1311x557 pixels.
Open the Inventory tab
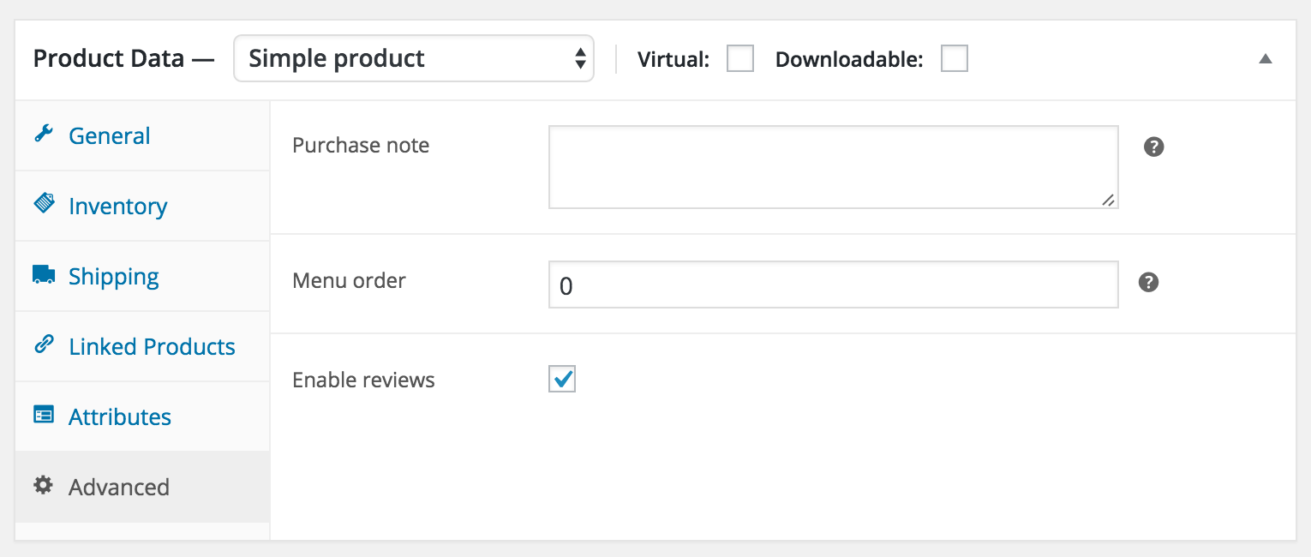pyautogui.click(x=117, y=206)
